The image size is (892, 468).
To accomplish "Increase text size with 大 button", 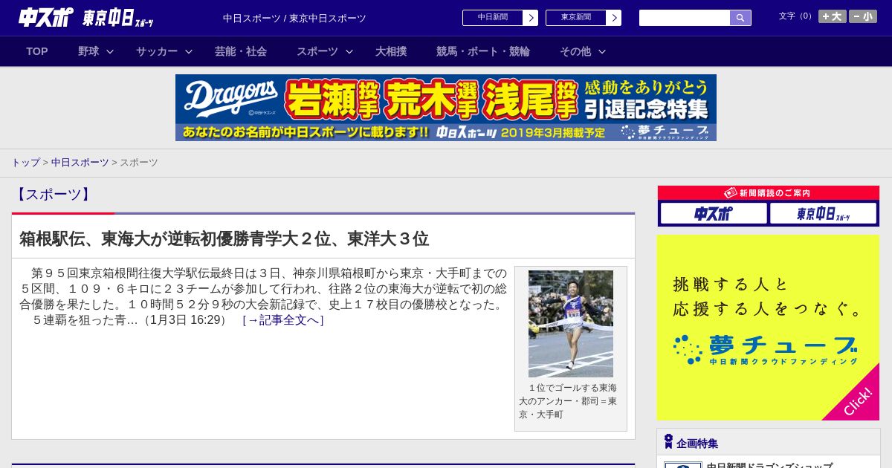I will [833, 16].
